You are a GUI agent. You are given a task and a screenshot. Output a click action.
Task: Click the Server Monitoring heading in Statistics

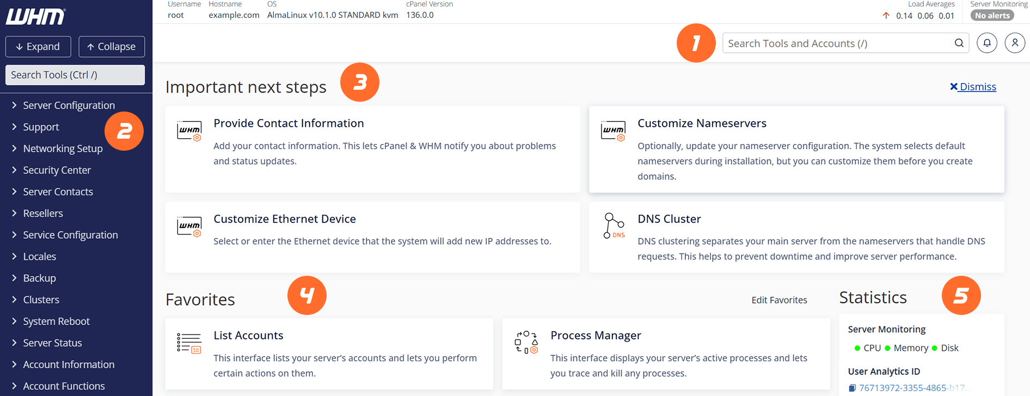(x=887, y=329)
